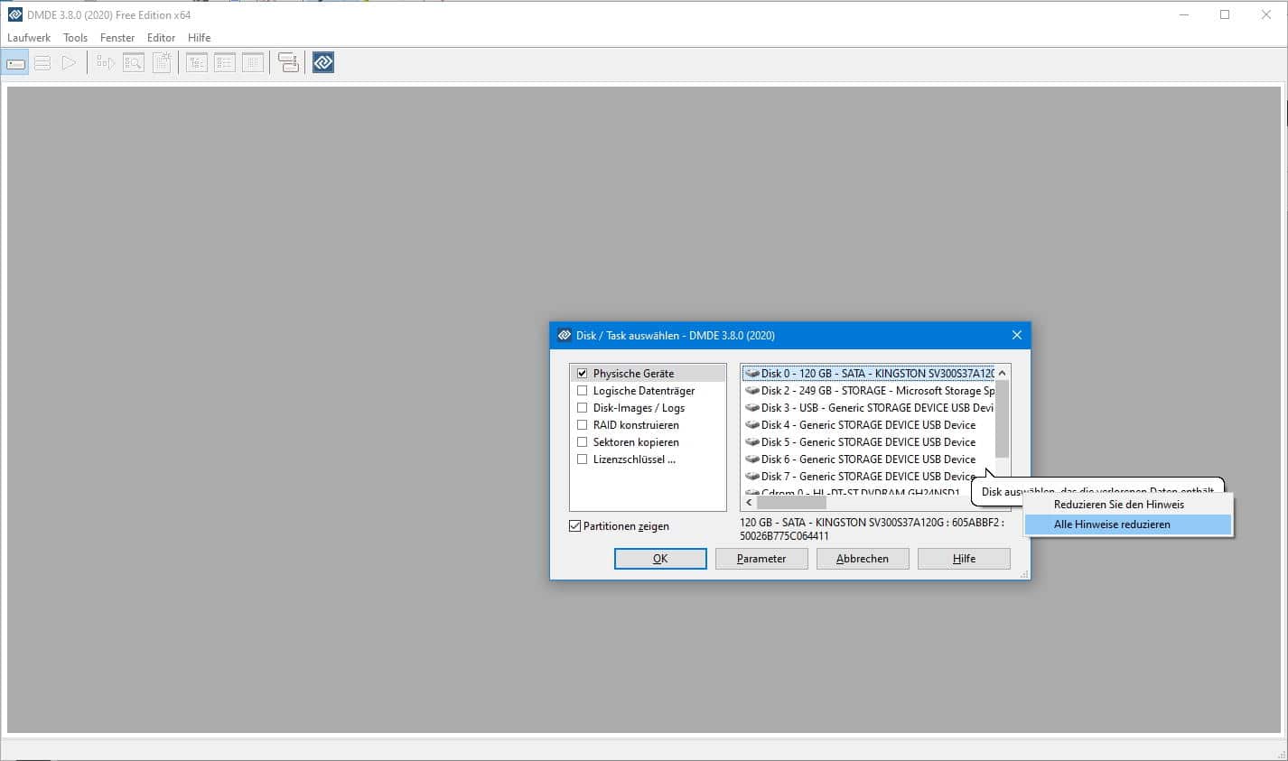This screenshot has width=1288, height=761.
Task: Click the list view panel toolbar icon
Action: click(x=225, y=62)
